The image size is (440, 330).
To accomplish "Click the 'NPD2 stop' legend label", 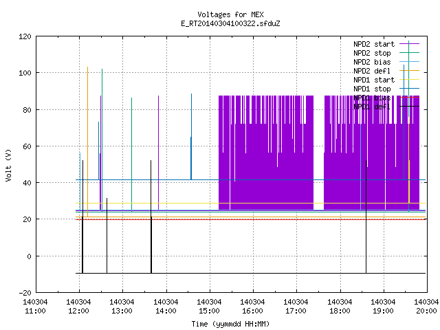I will coord(372,53).
